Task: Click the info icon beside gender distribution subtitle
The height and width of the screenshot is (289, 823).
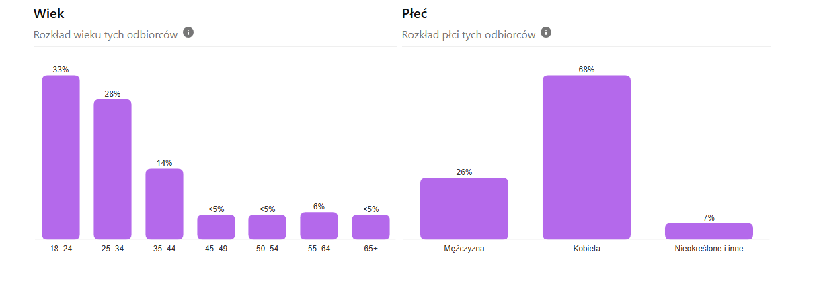Action: [546, 33]
